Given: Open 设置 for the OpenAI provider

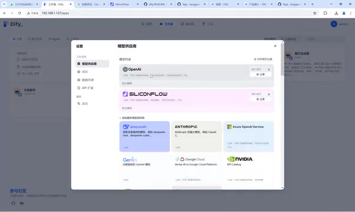Looking at the screenshot, I should pyautogui.click(x=261, y=74).
